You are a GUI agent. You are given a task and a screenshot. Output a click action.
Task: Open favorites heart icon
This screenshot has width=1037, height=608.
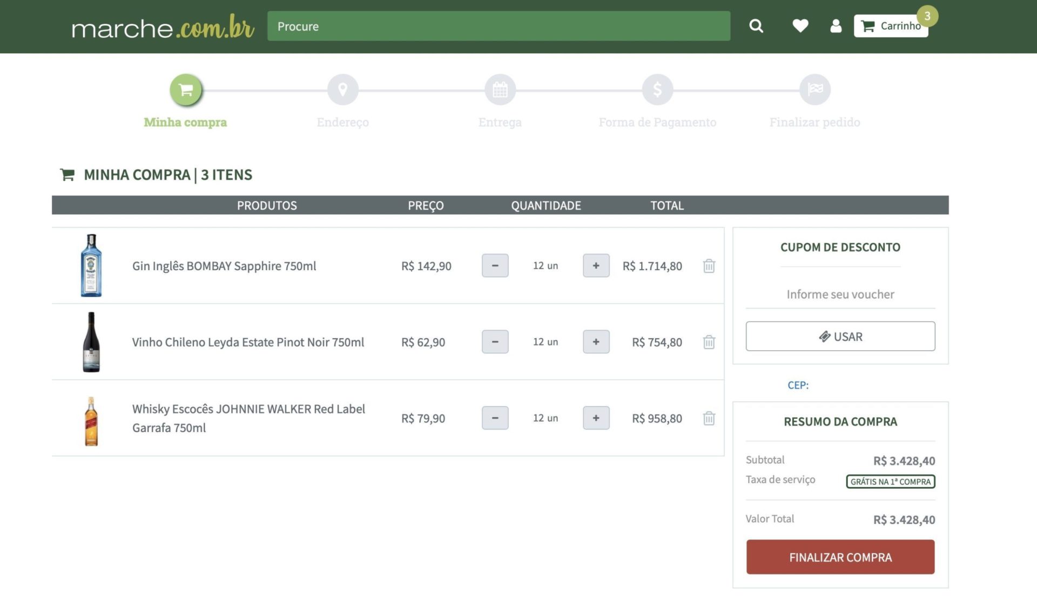tap(800, 26)
